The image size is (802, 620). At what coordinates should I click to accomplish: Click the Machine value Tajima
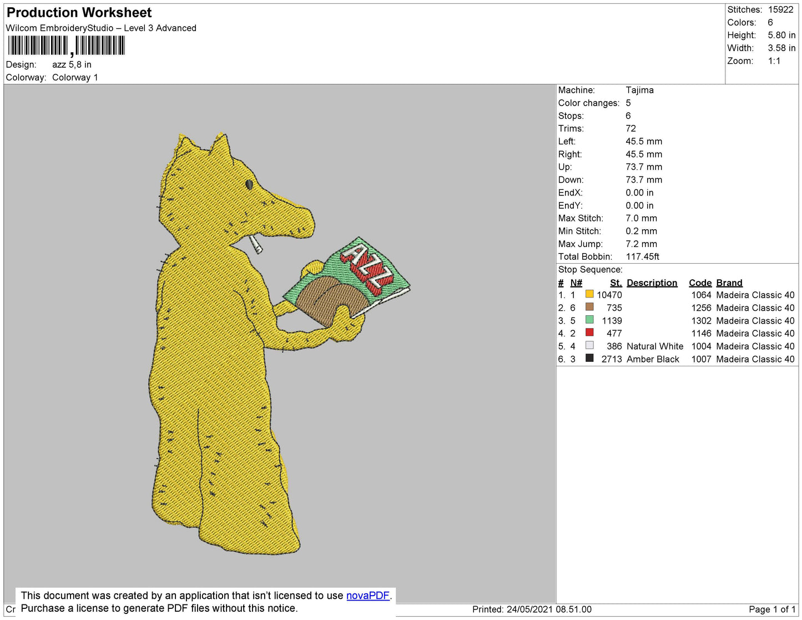pyautogui.click(x=639, y=90)
